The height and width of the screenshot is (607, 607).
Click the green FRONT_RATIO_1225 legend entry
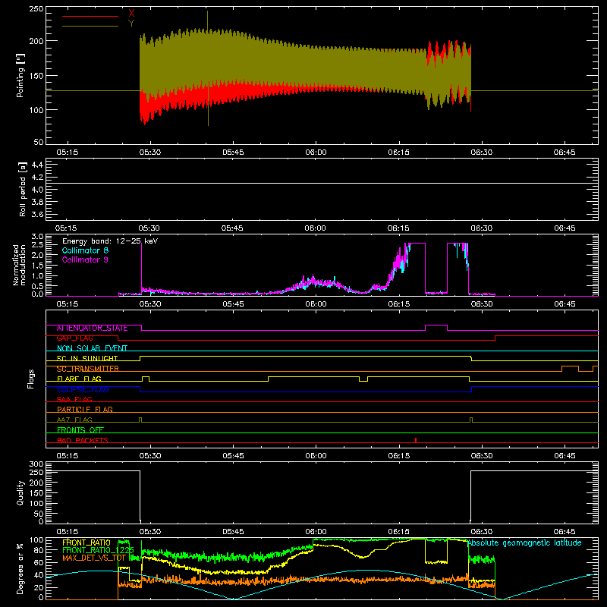pyautogui.click(x=98, y=550)
